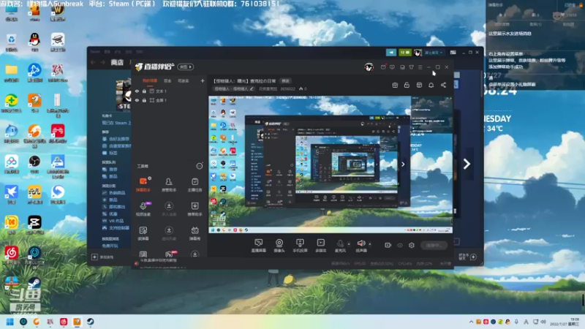This screenshot has height=329, width=585.
Task: Click the Steam announcements megaphone icon
Action: [x=391, y=53]
